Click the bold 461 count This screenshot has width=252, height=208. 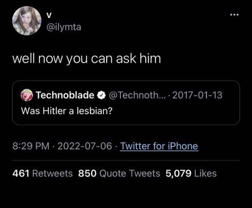21,173
